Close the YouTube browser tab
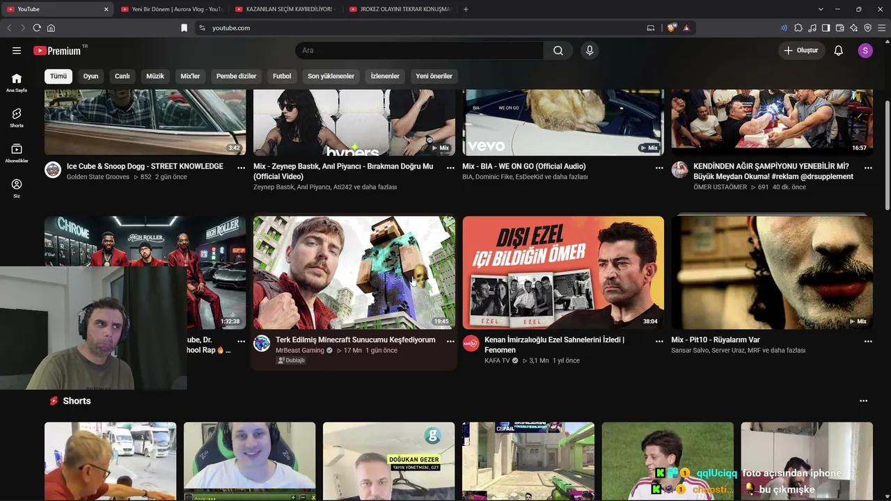 tap(106, 9)
